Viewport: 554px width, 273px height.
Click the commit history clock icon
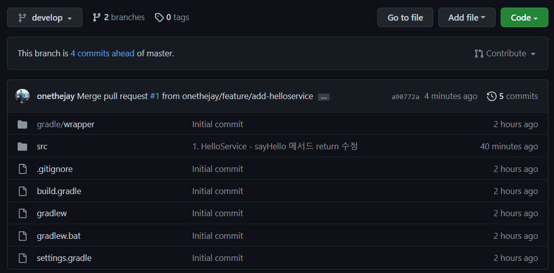click(x=492, y=96)
